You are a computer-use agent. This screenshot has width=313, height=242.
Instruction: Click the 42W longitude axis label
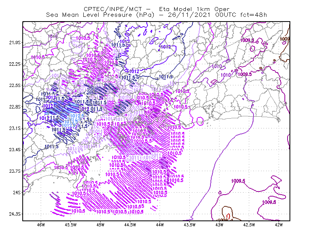point(279,225)
